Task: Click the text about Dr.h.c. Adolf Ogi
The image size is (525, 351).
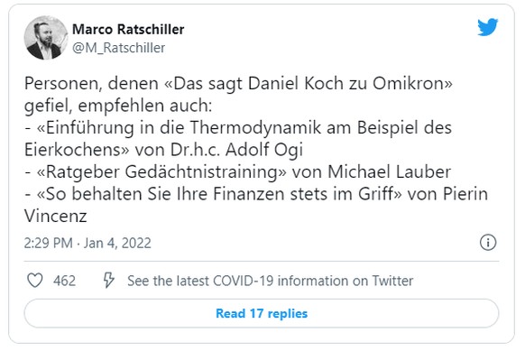Action: tap(236, 150)
